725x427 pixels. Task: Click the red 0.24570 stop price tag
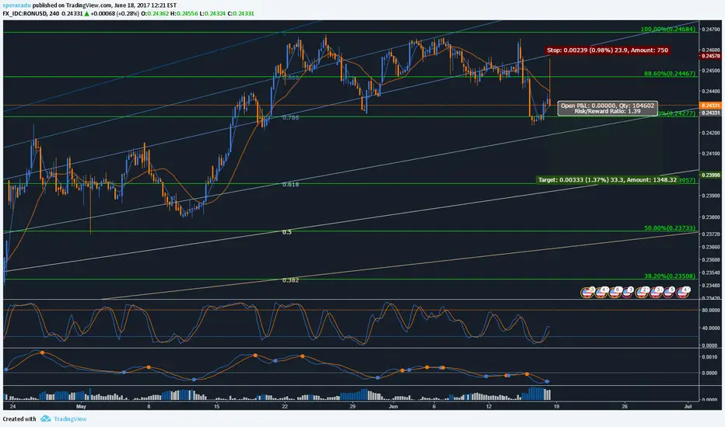(x=710, y=56)
